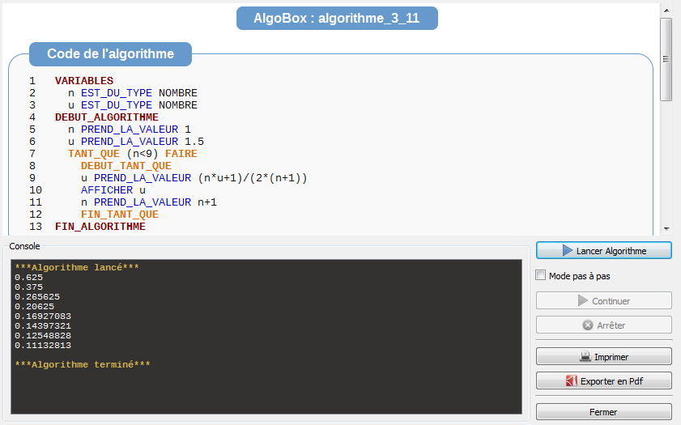Click the PDF icon on Exporter en Pdf
Viewport: 681px width, 425px height.
tap(571, 381)
